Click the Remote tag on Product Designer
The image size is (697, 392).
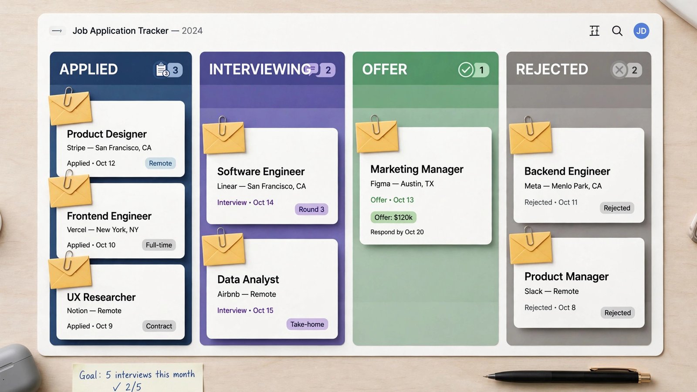160,163
